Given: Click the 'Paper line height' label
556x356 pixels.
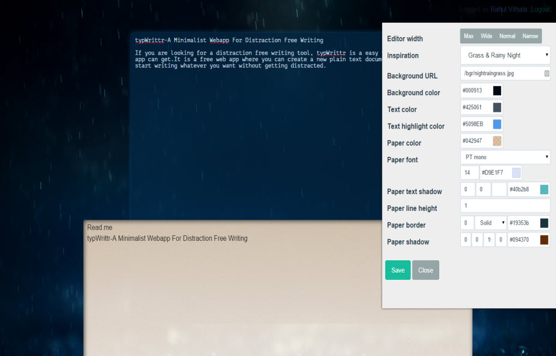Looking at the screenshot, I should (412, 209).
